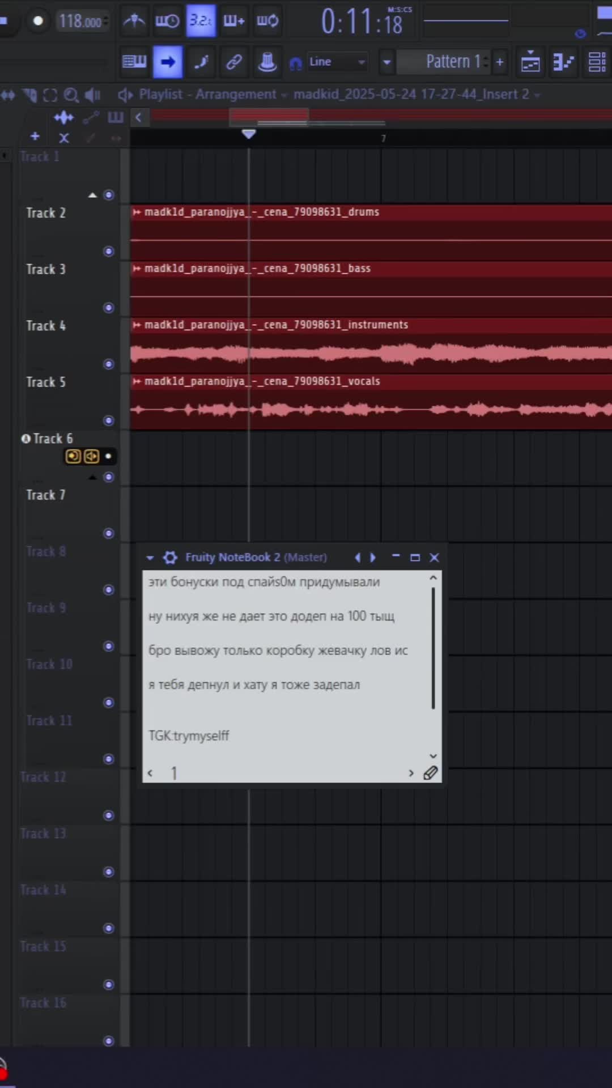Click the X icon above track list
Viewport: 612px width, 1088px height.
tap(64, 138)
